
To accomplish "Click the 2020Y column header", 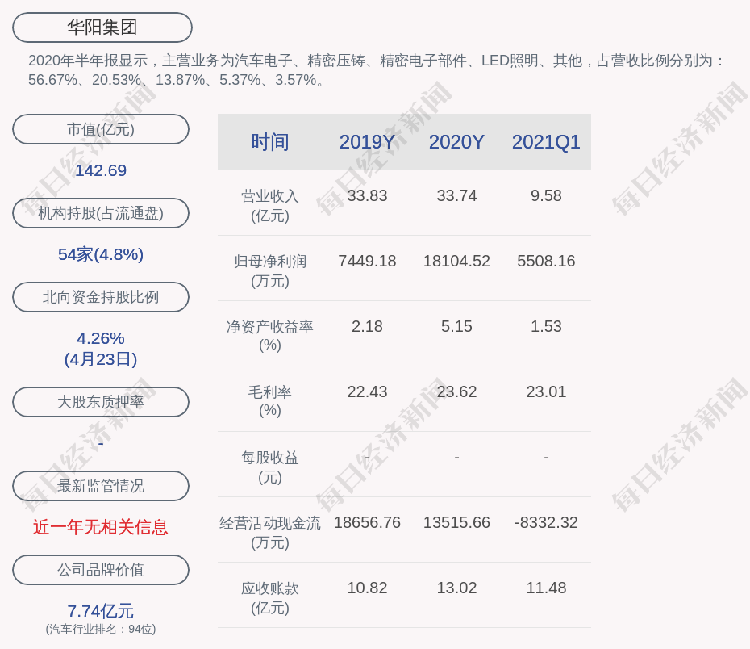I will pos(456,142).
